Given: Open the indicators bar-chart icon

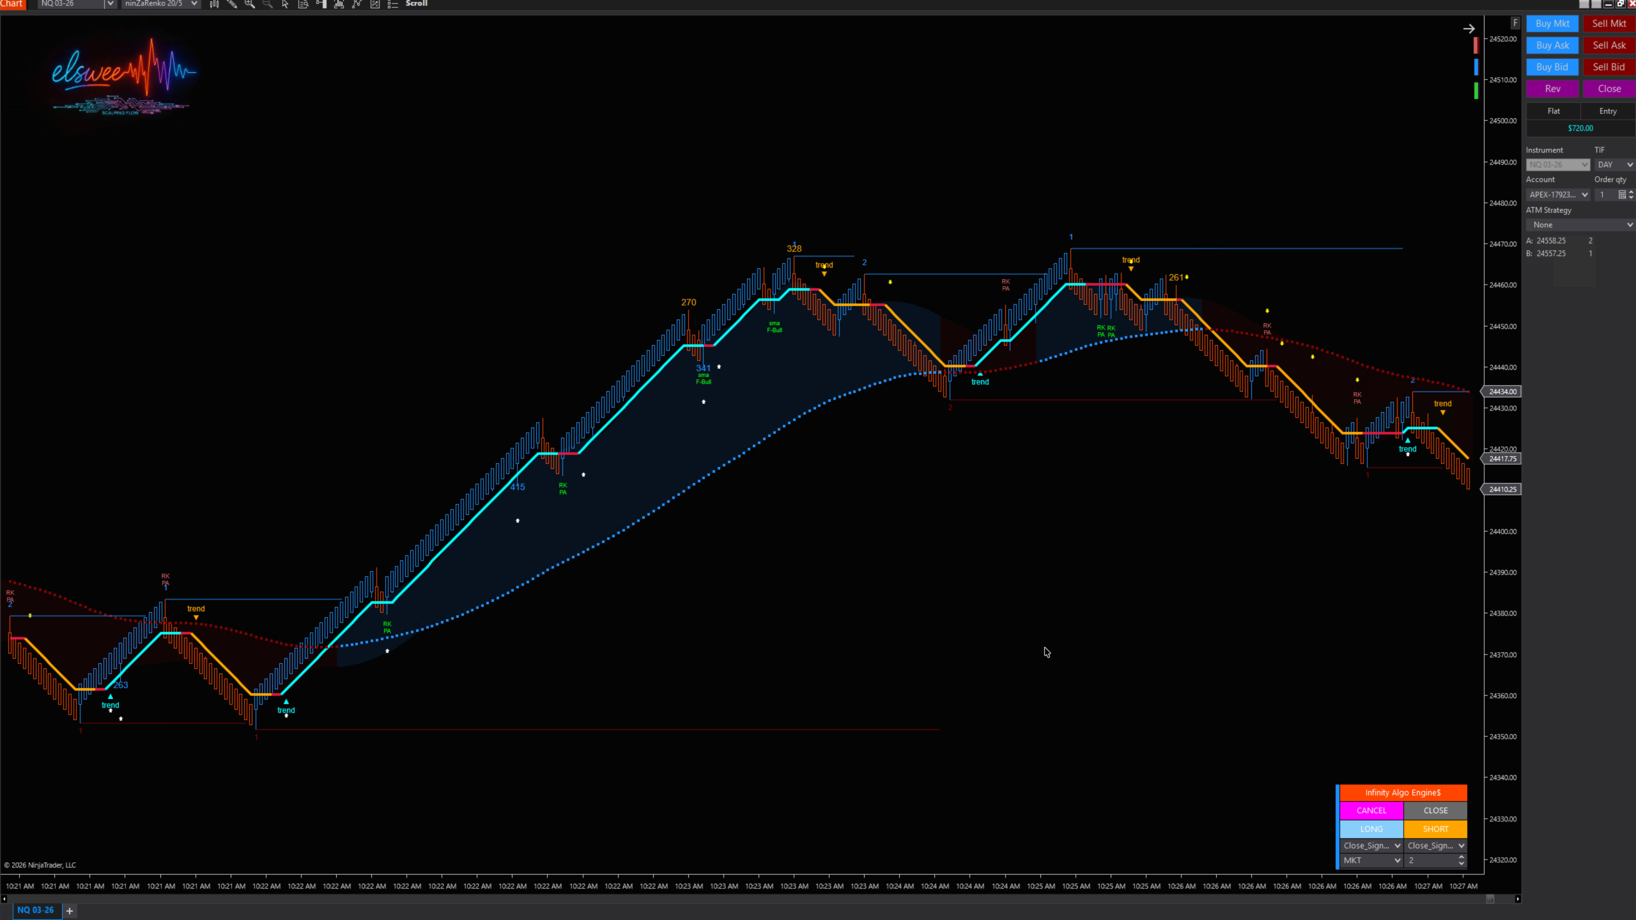Looking at the screenshot, I should click(339, 4).
